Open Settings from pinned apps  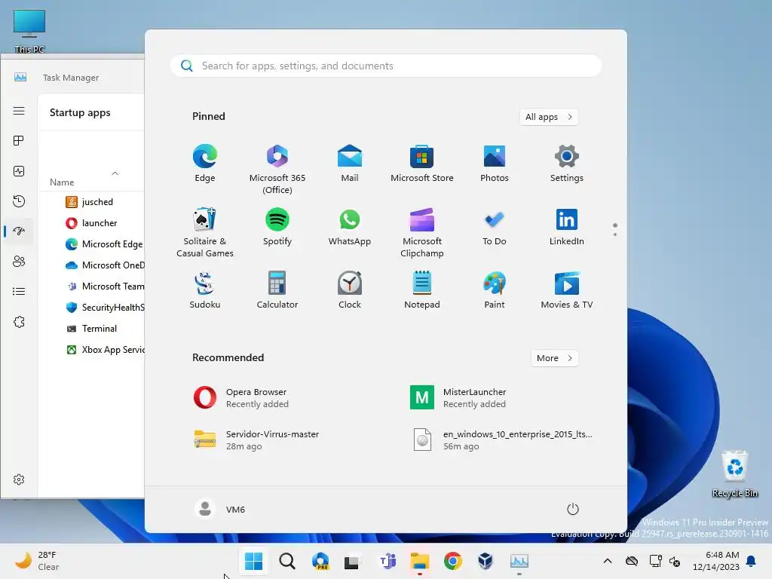point(567,164)
